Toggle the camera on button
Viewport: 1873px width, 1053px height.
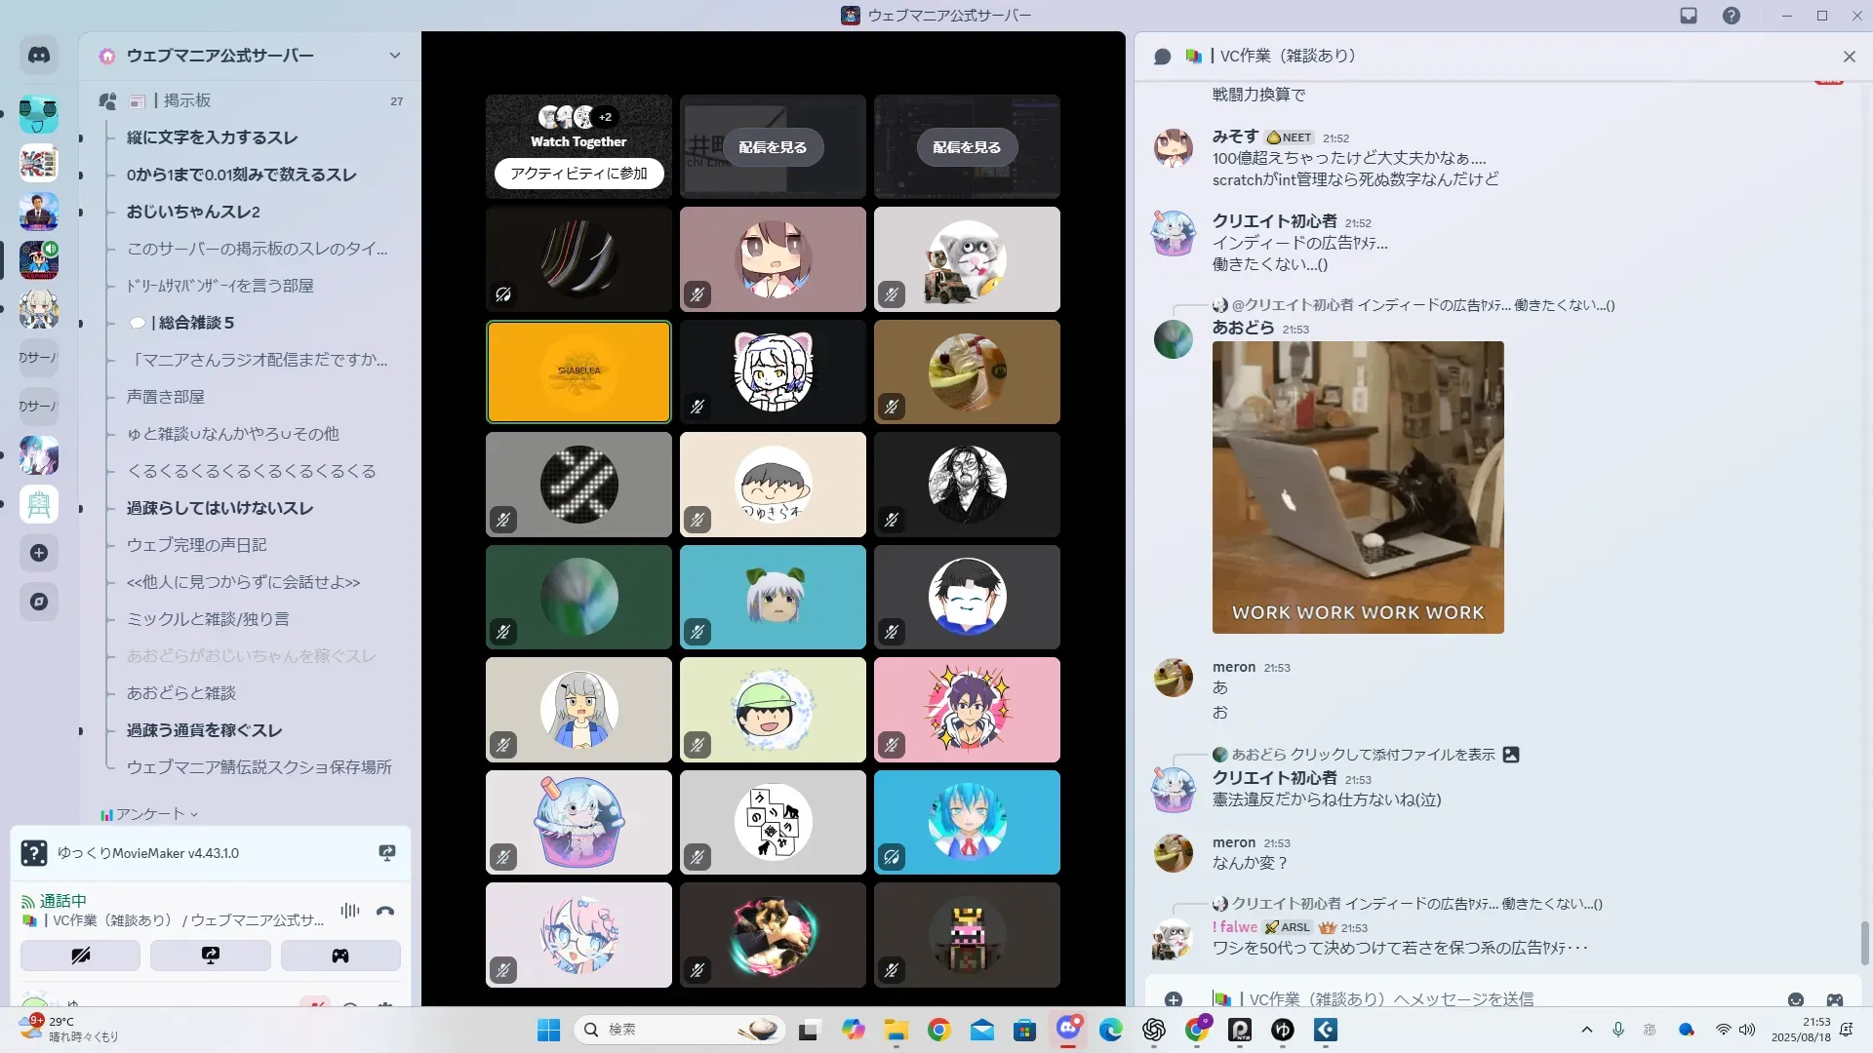[80, 955]
